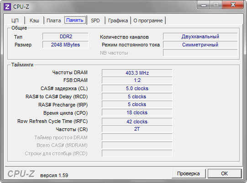Switch to the ЦП tab
Screen dimensions: 247x183
[15, 20]
